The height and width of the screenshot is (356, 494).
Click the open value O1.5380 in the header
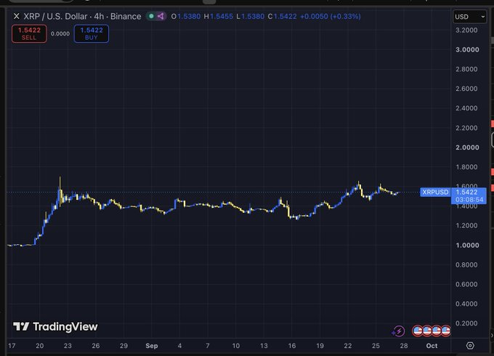(186, 17)
